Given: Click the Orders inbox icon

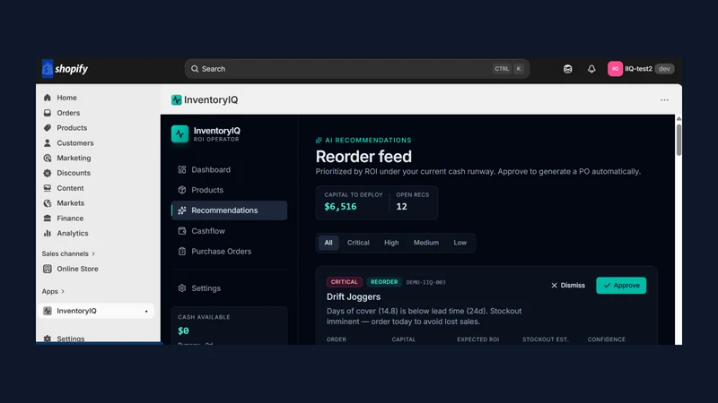Looking at the screenshot, I should (x=48, y=113).
